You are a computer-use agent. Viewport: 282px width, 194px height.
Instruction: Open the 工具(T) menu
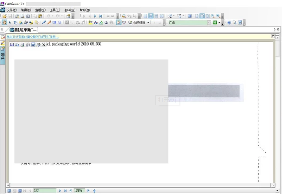click(55, 10)
